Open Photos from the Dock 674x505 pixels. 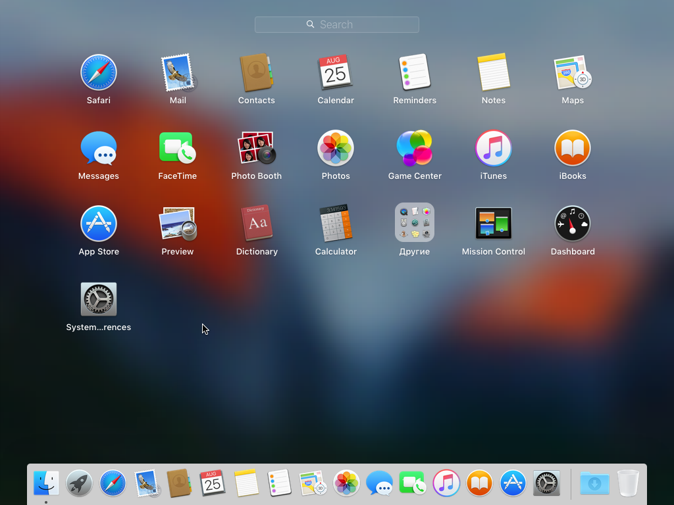pos(346,483)
